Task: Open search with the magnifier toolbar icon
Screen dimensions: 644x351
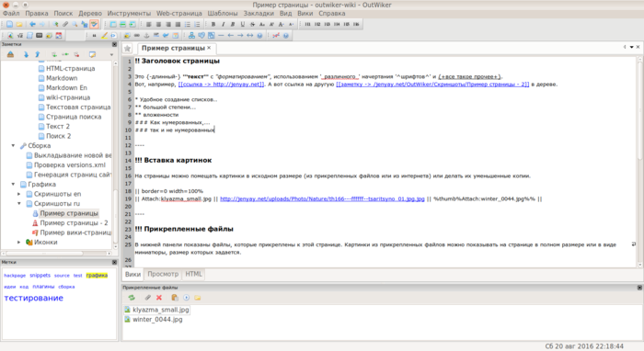Action: 75,24
